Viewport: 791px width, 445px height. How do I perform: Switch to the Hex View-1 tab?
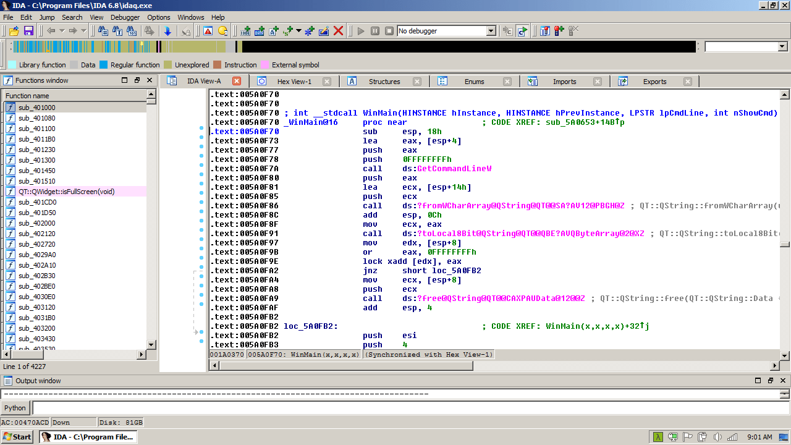294,82
